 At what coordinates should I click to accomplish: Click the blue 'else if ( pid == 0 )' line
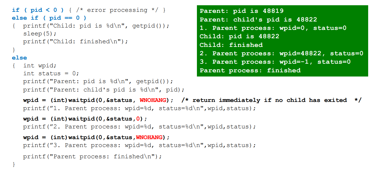(49, 18)
